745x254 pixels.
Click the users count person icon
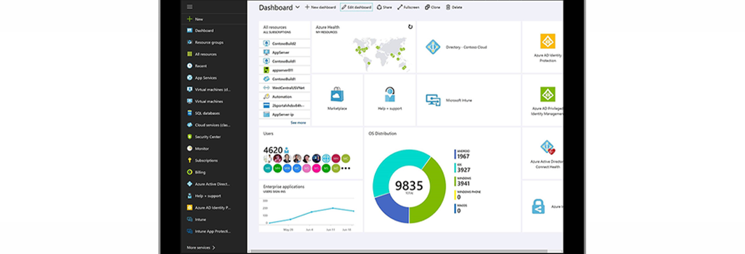pos(287,150)
